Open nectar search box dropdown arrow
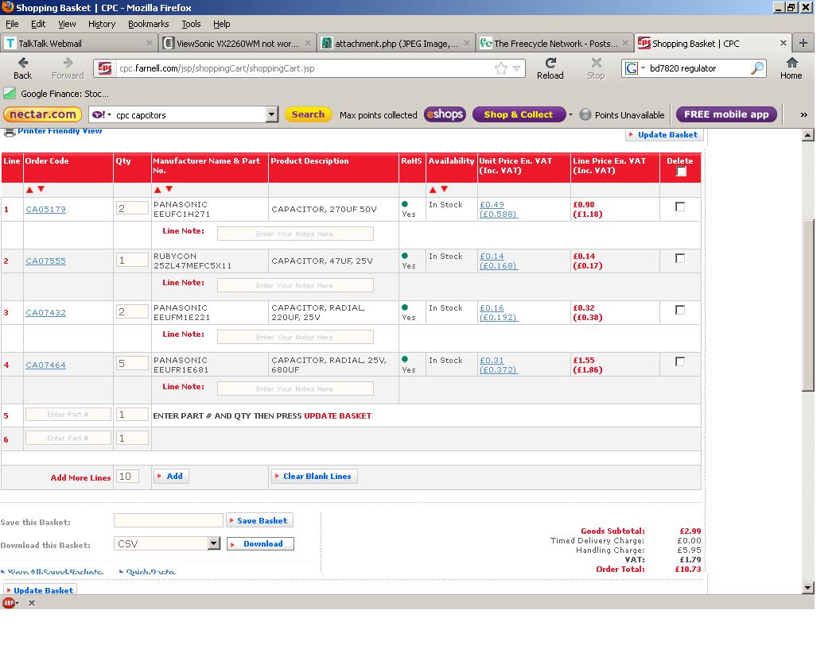The height and width of the screenshot is (649, 836). pos(272,114)
